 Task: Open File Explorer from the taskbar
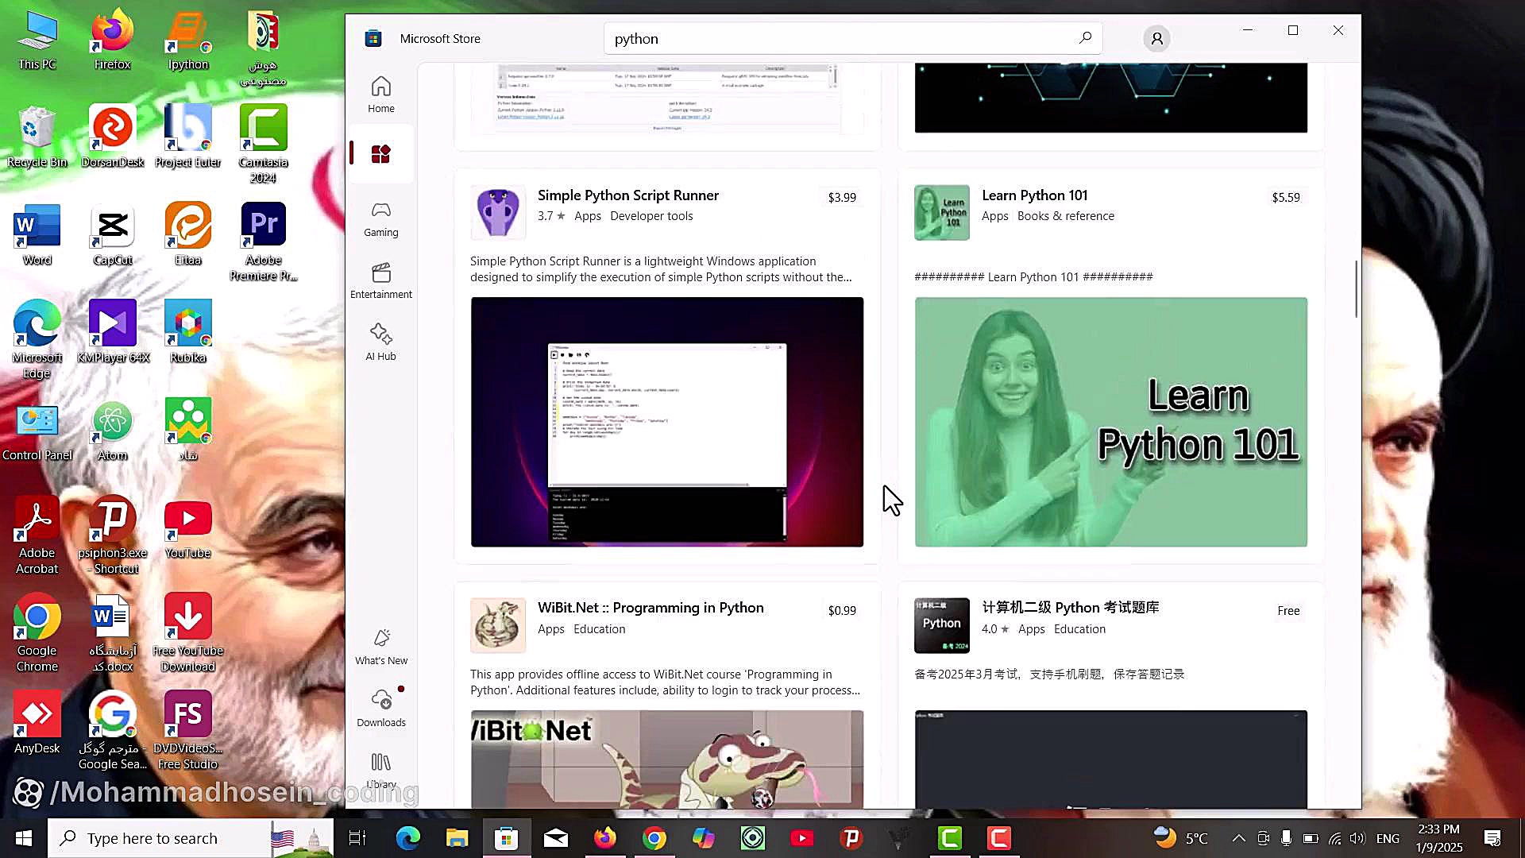tap(457, 838)
